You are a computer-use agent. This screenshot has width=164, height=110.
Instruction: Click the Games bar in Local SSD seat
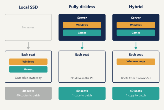coord(28,69)
